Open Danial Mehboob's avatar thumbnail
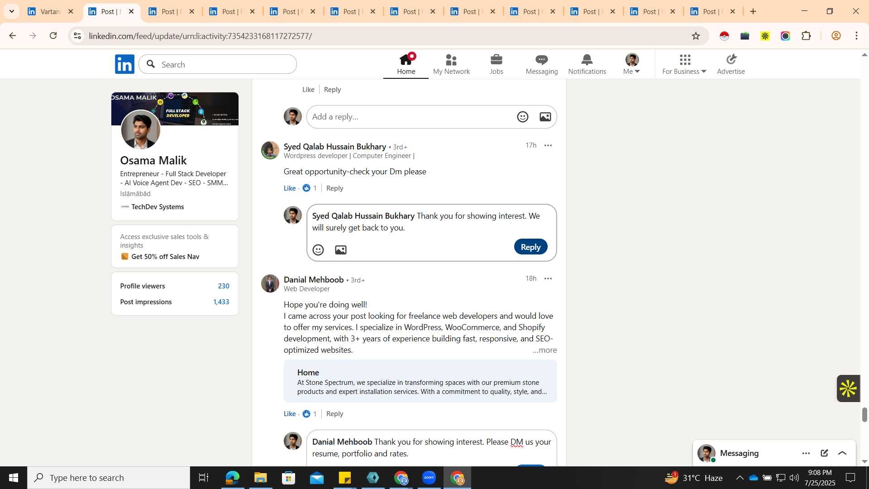The width and height of the screenshot is (869, 489). click(x=270, y=283)
